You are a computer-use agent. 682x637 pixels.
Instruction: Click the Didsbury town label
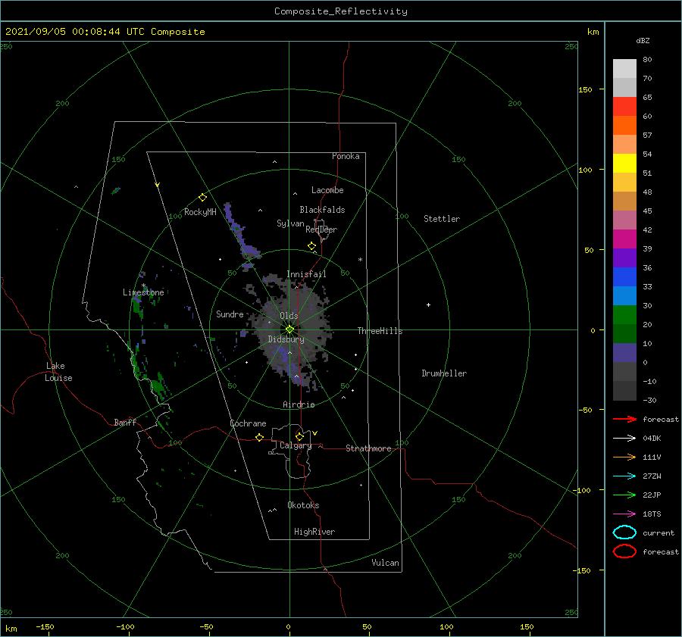click(286, 339)
